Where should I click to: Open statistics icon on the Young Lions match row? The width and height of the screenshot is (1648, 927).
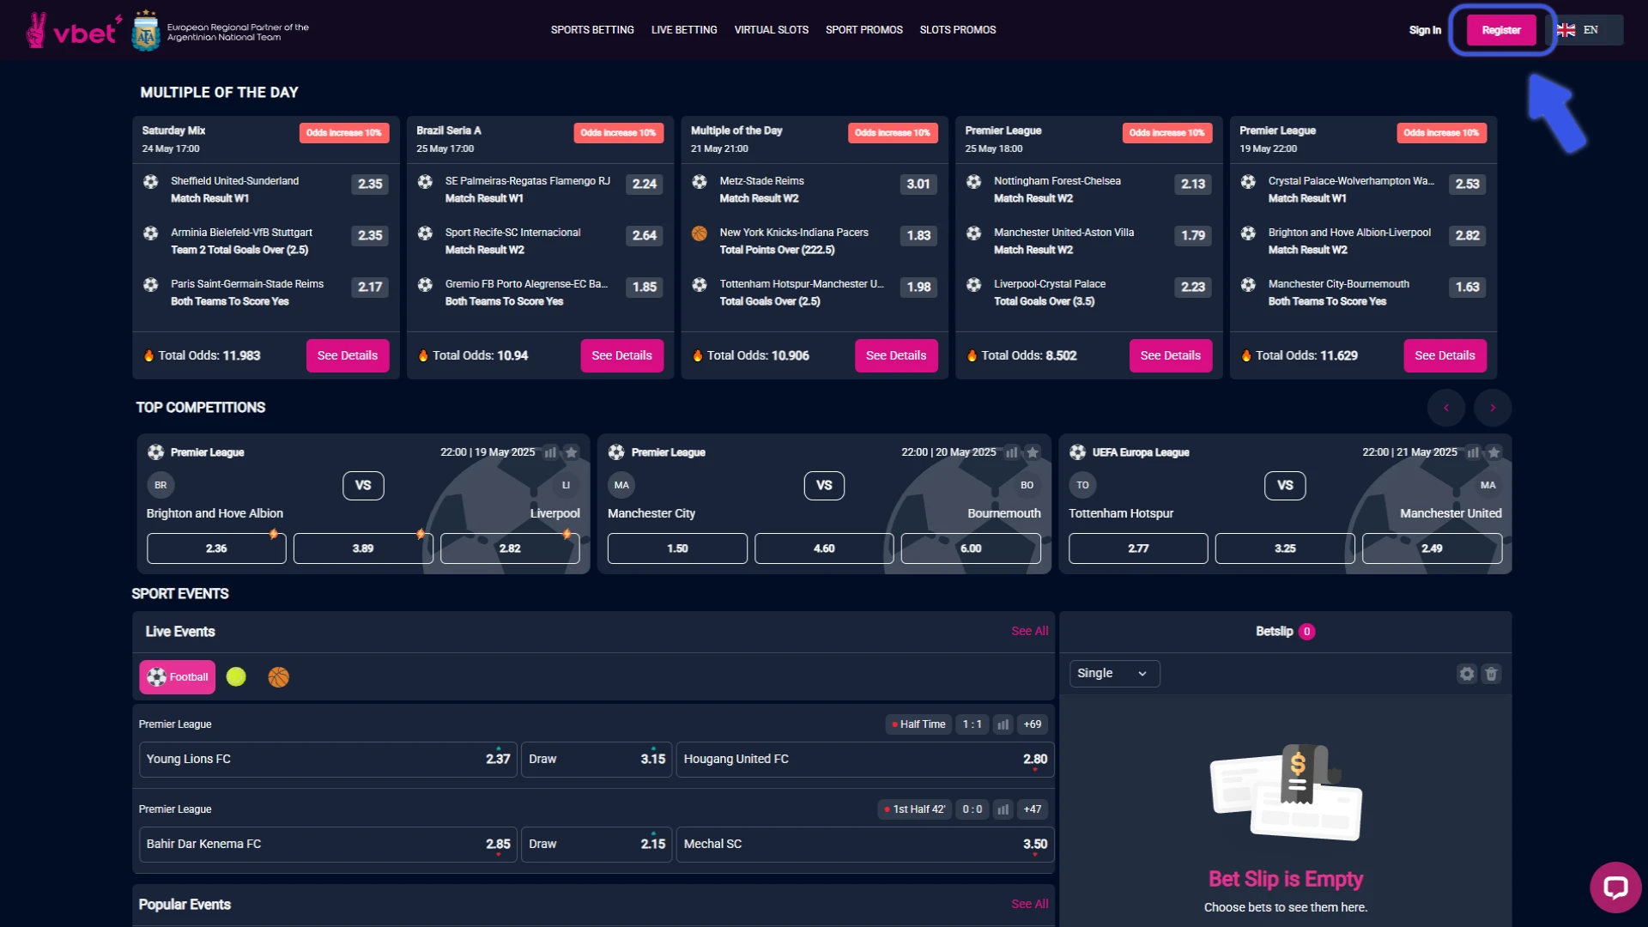tap(1003, 724)
